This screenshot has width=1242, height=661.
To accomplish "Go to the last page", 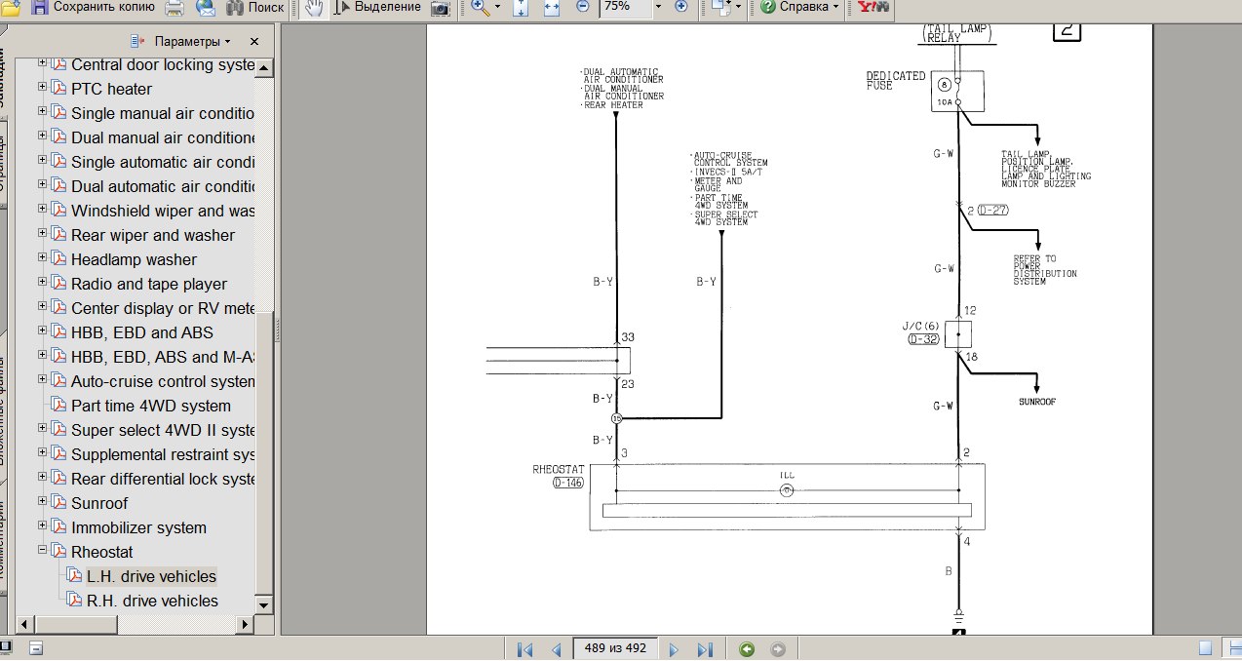I will click(705, 649).
